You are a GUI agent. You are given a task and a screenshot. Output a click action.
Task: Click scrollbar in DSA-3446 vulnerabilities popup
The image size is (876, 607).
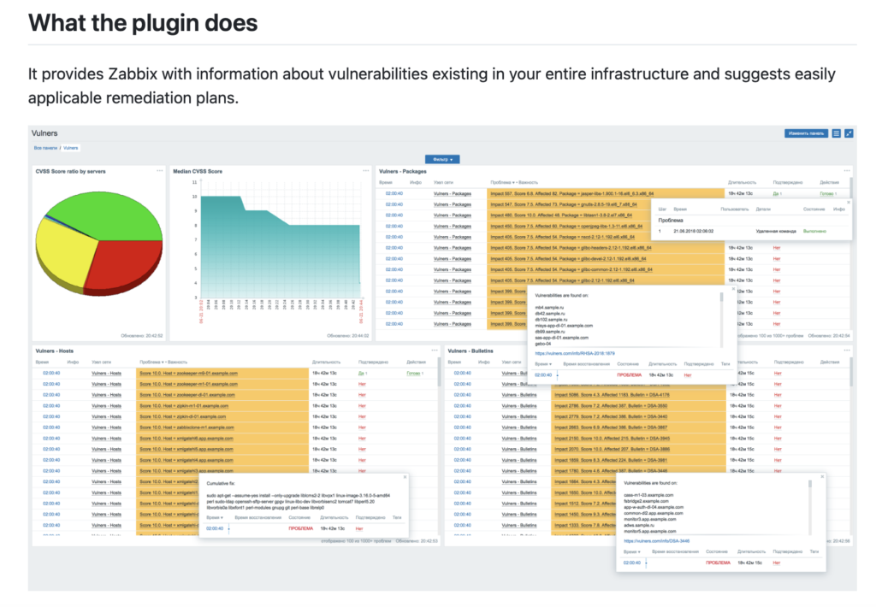coord(809,484)
